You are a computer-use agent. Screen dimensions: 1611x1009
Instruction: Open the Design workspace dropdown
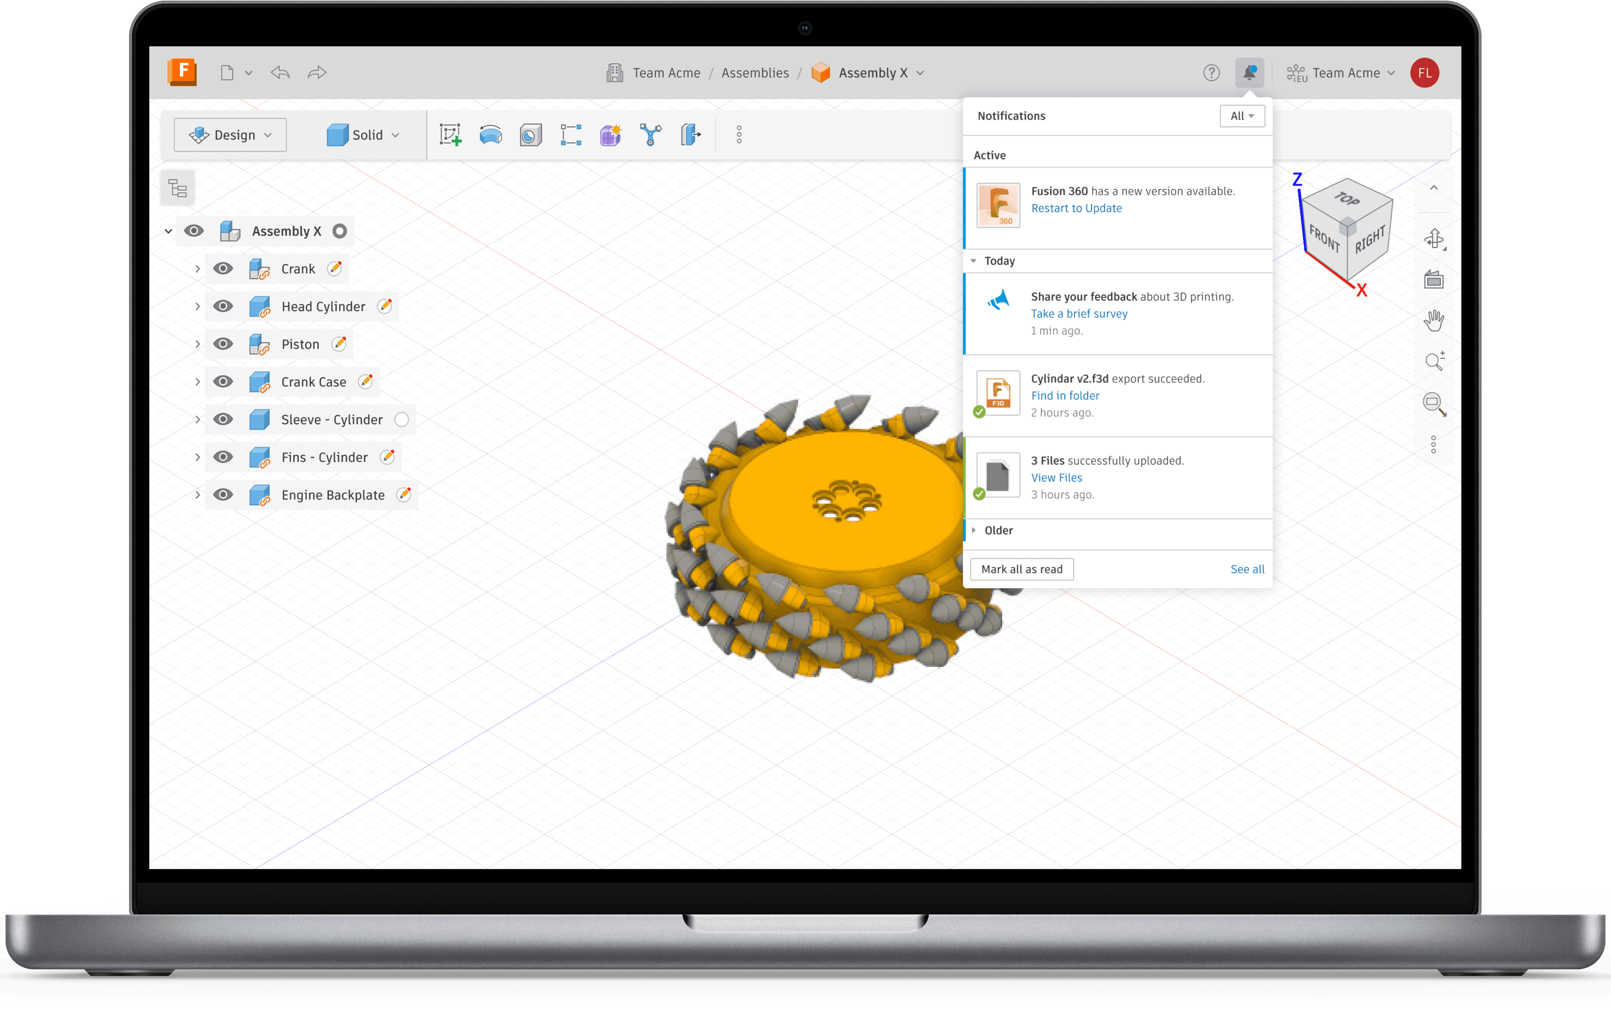pyautogui.click(x=230, y=135)
